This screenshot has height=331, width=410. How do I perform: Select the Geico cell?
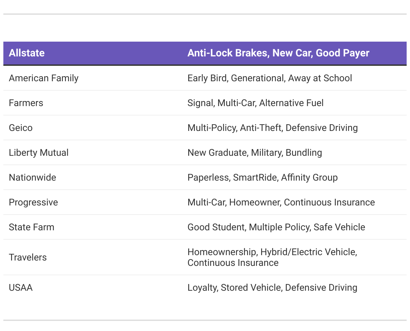point(21,128)
